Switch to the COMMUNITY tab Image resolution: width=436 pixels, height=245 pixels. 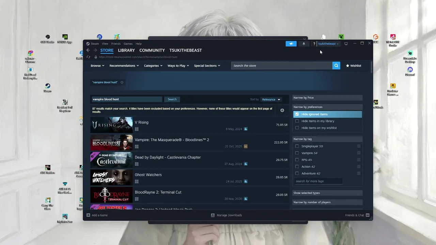152,50
